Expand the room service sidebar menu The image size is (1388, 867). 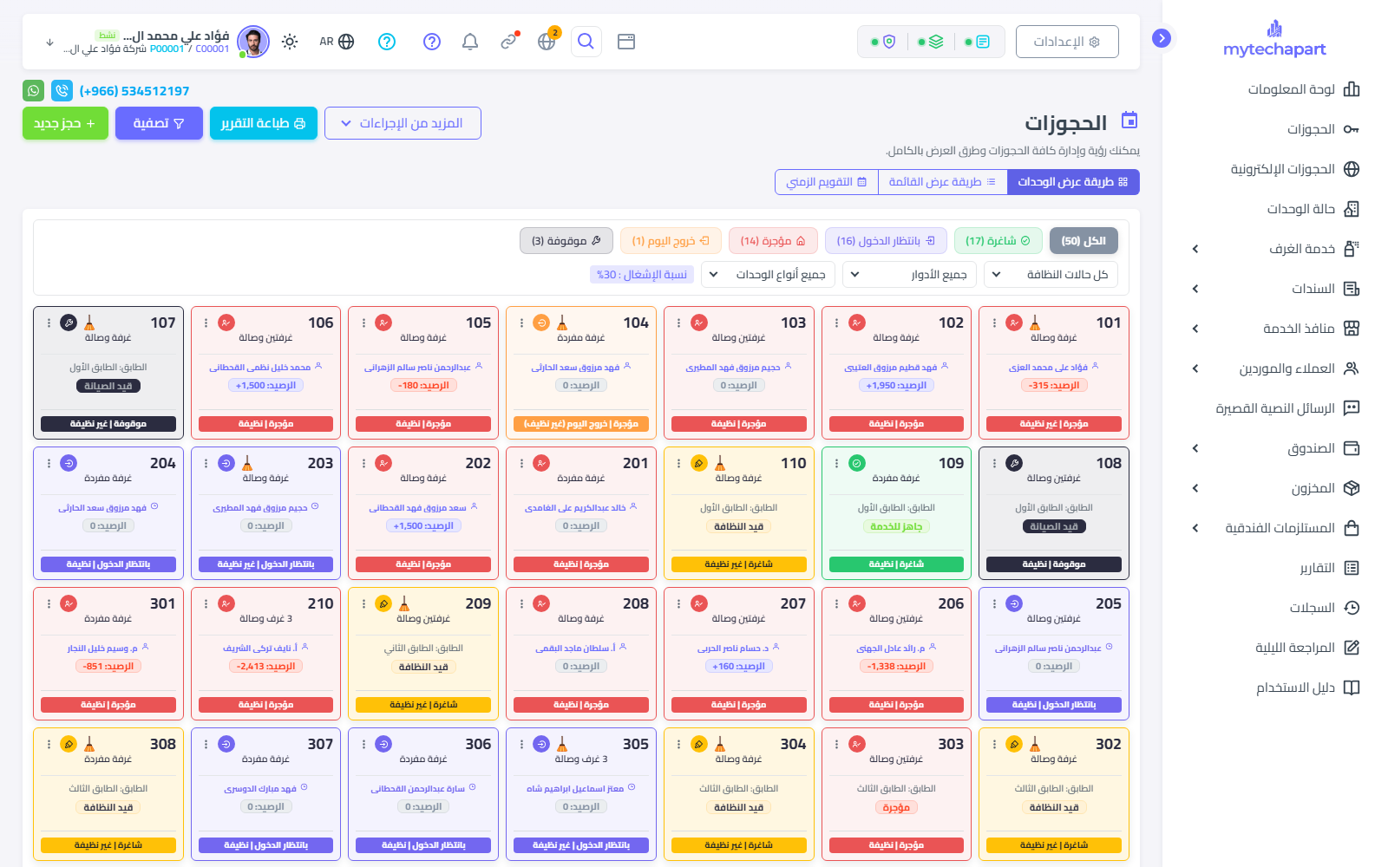(x=1276, y=249)
